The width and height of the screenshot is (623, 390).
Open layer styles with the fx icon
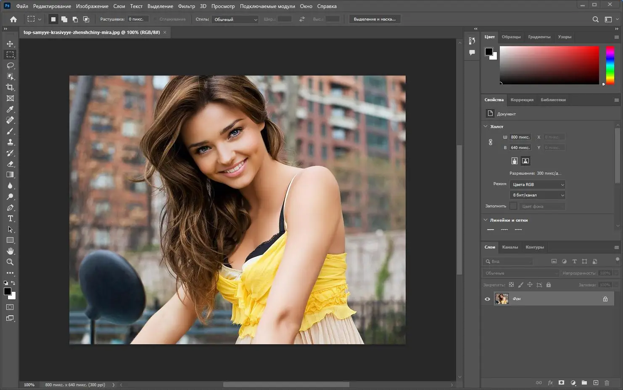(550, 382)
